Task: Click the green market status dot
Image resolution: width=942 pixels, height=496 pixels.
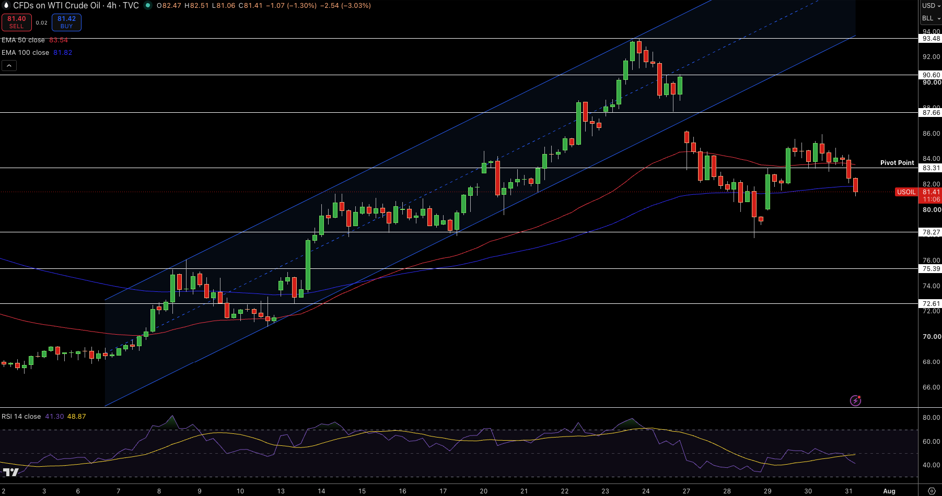Action: [x=148, y=6]
